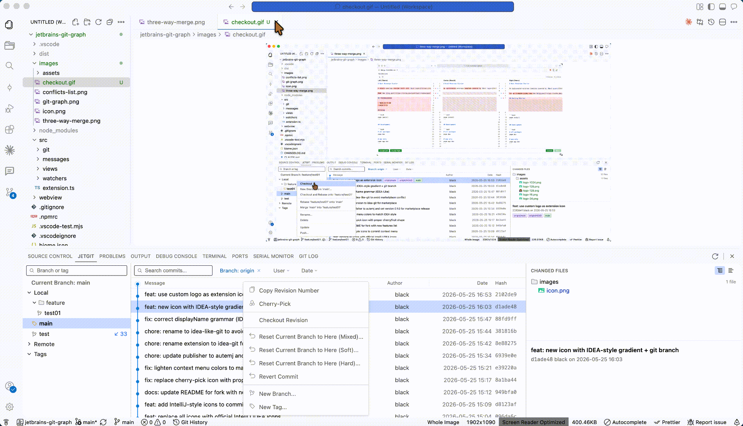This screenshot has height=426, width=743.
Task: Click the title bar command center search
Action: tap(383, 7)
